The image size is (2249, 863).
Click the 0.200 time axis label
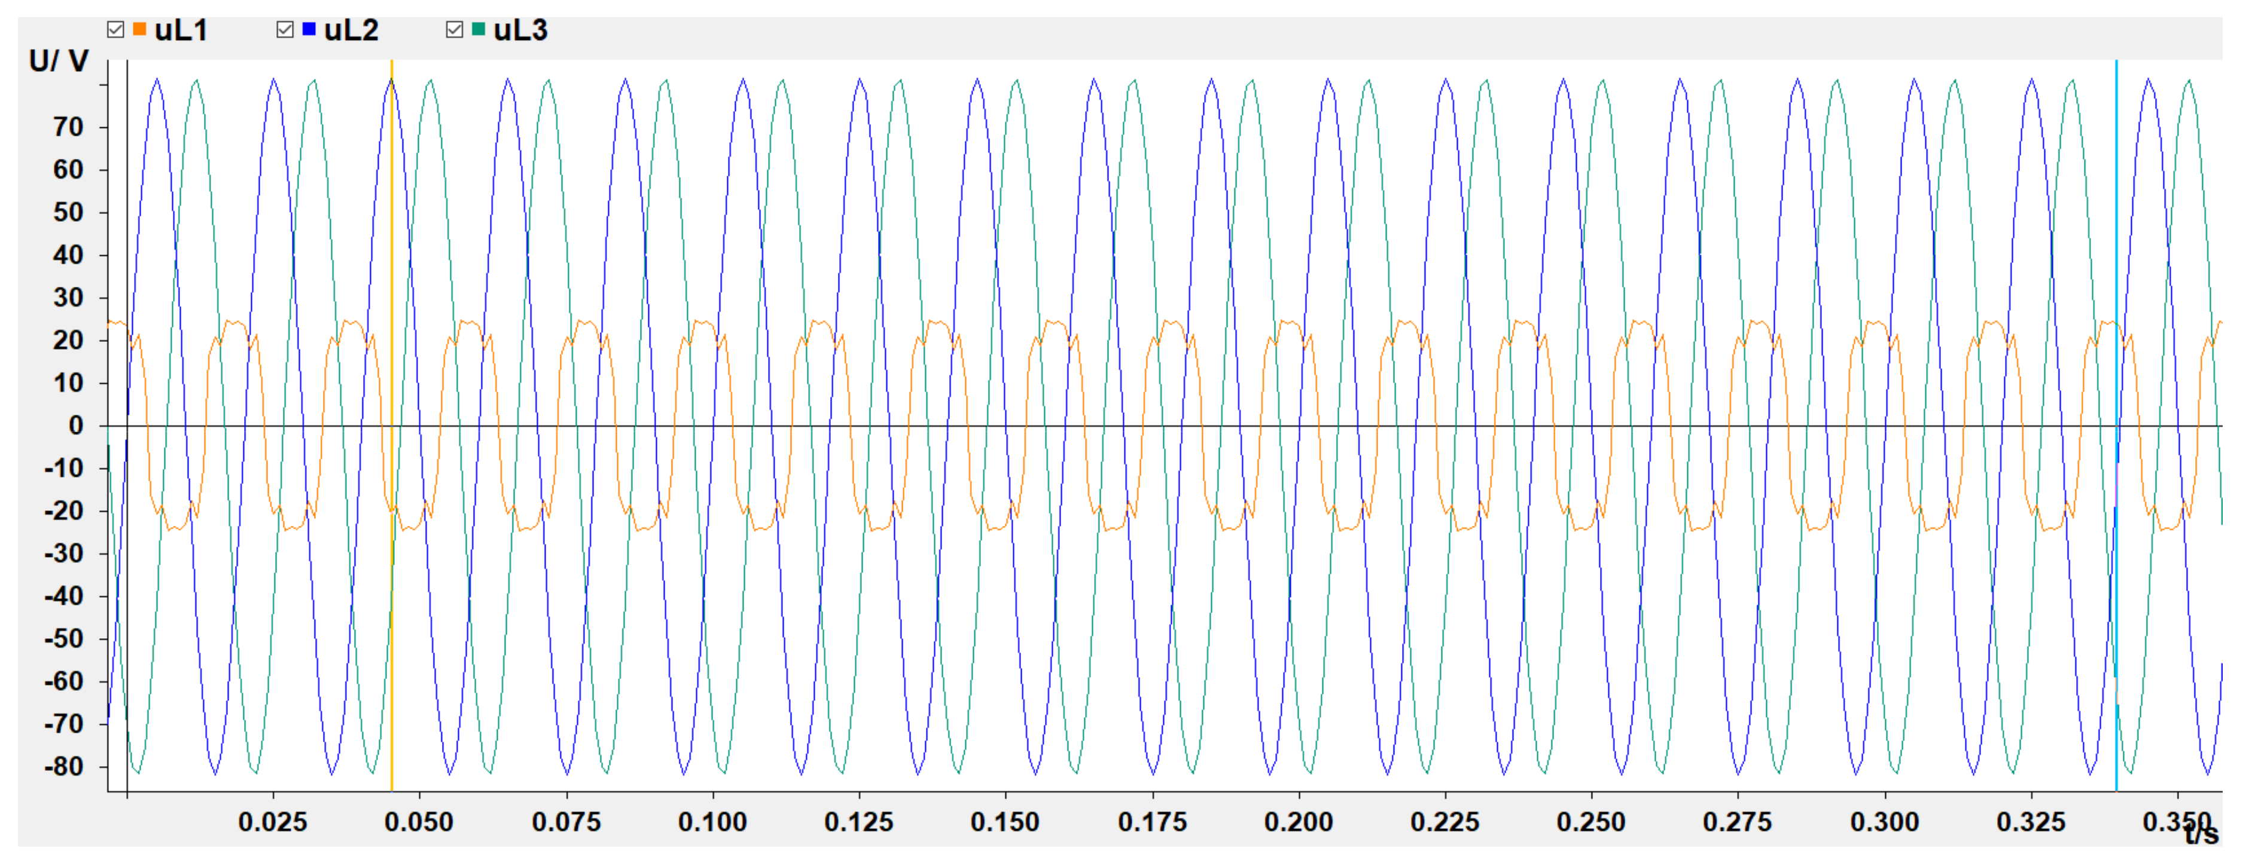click(1298, 821)
